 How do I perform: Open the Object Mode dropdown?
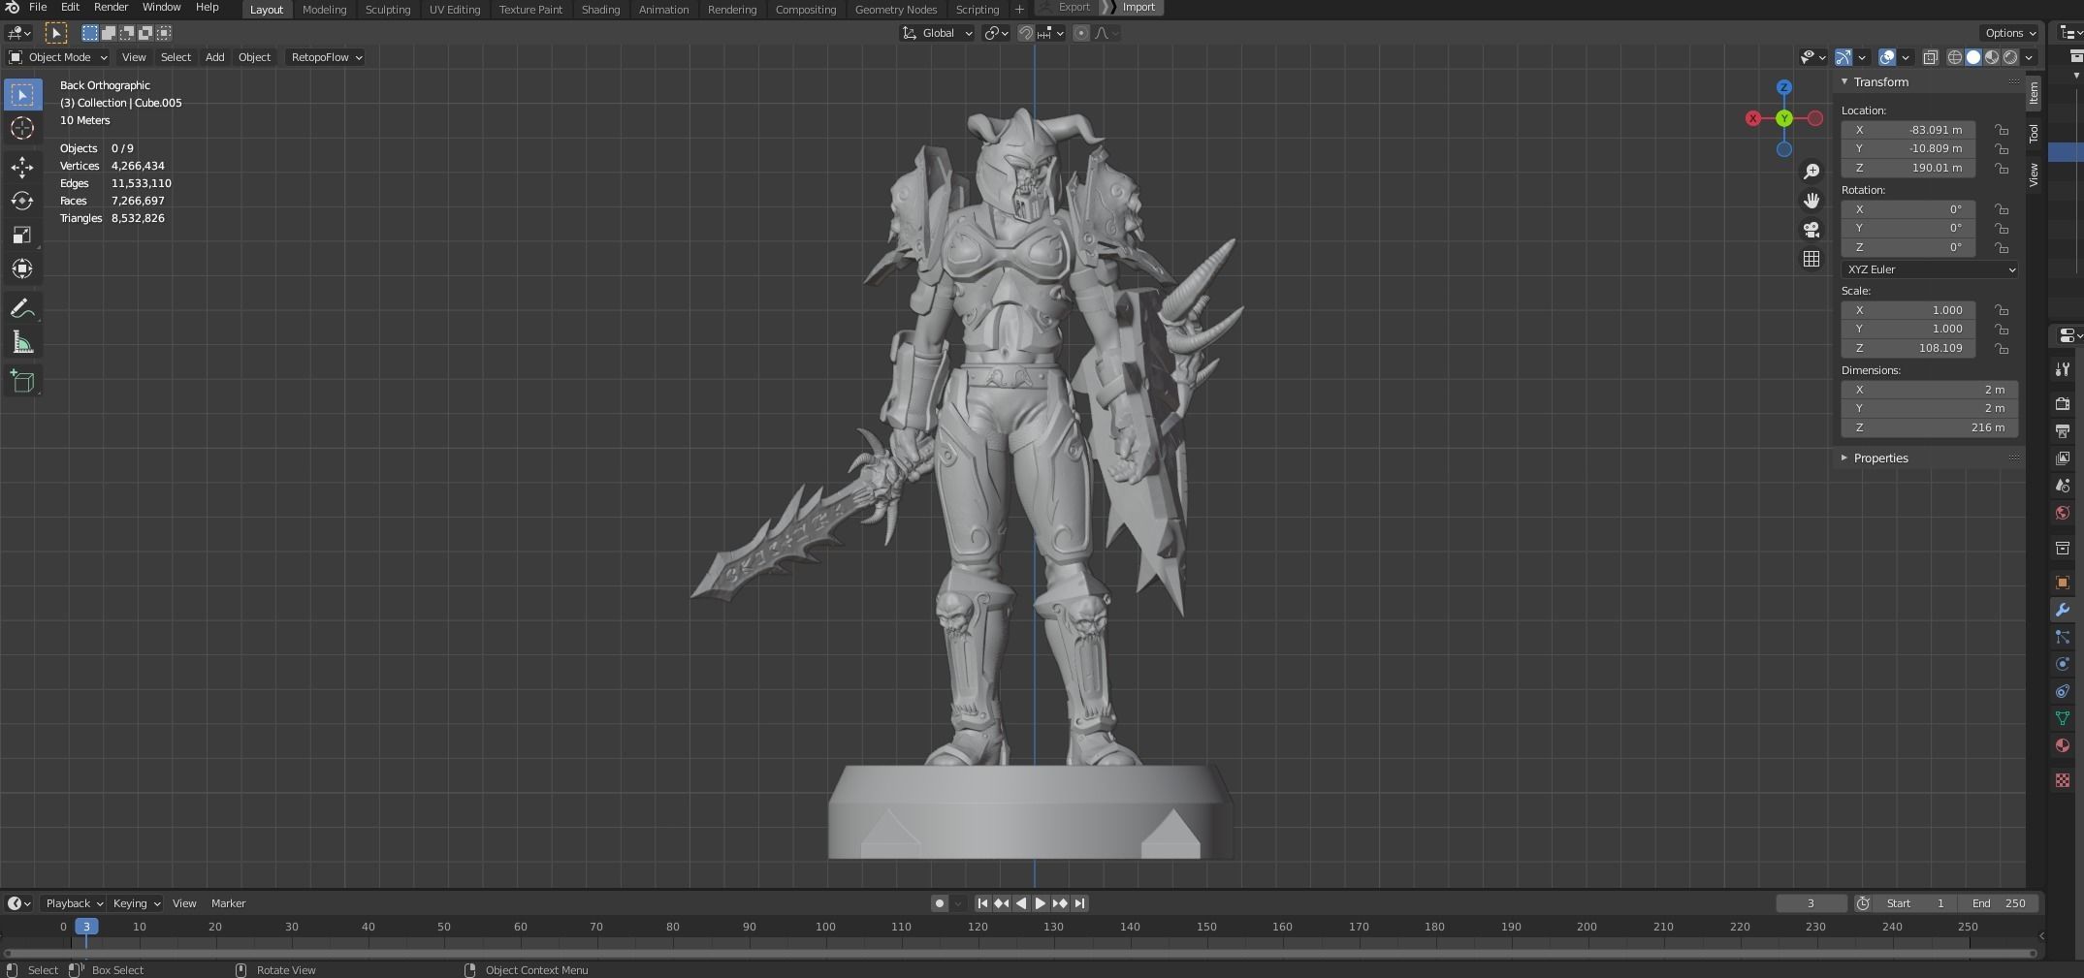[58, 57]
